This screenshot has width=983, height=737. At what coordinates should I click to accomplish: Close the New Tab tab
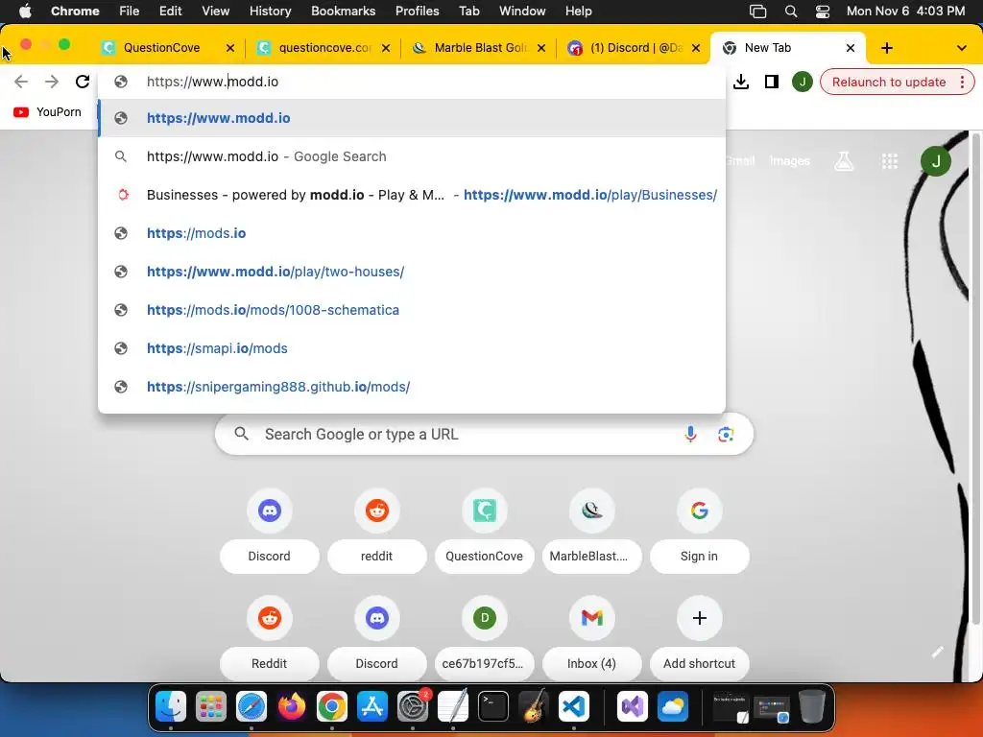click(x=851, y=48)
